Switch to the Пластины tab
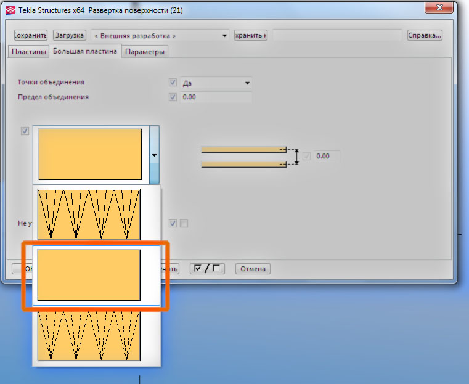This screenshot has width=469, height=384. click(29, 52)
